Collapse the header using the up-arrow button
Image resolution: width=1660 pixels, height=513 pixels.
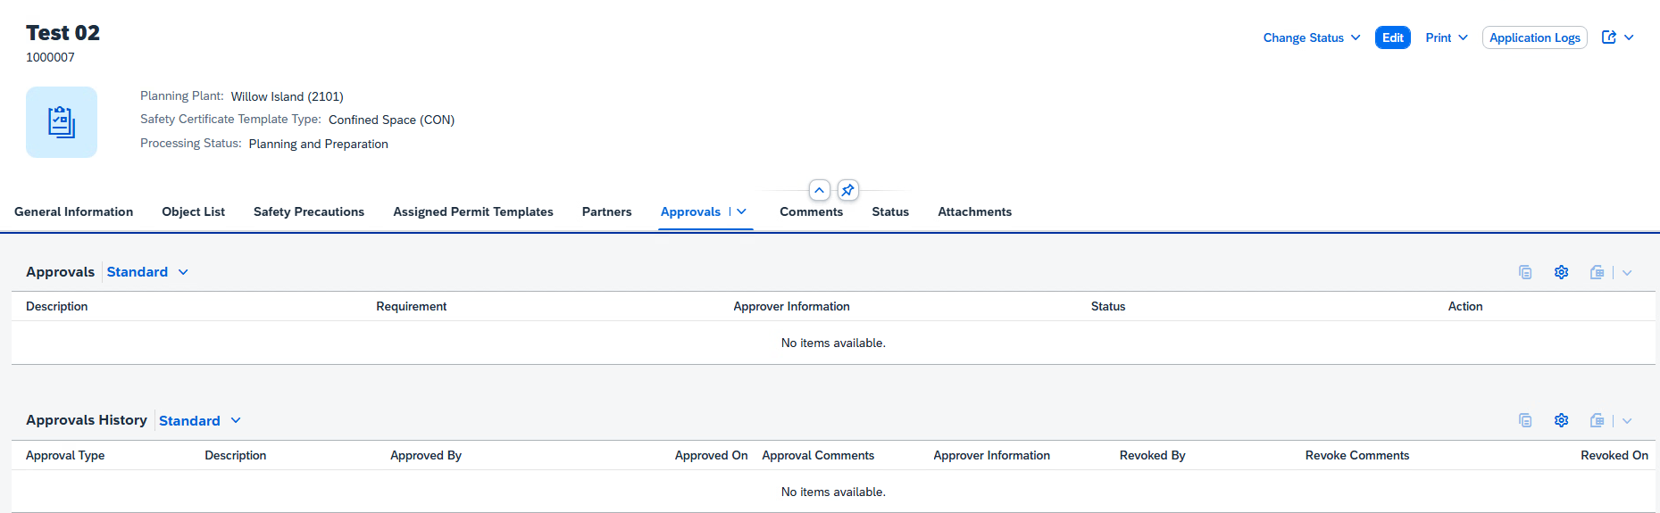click(x=819, y=190)
